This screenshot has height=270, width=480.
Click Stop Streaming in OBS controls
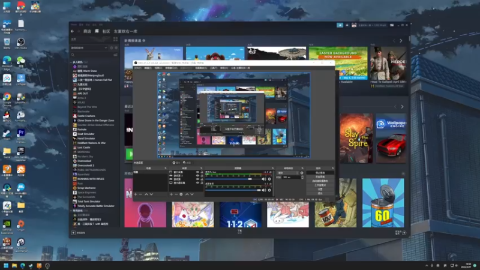point(320,173)
